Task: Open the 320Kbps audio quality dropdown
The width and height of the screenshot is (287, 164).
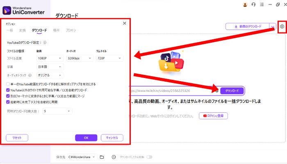Action: (80, 58)
